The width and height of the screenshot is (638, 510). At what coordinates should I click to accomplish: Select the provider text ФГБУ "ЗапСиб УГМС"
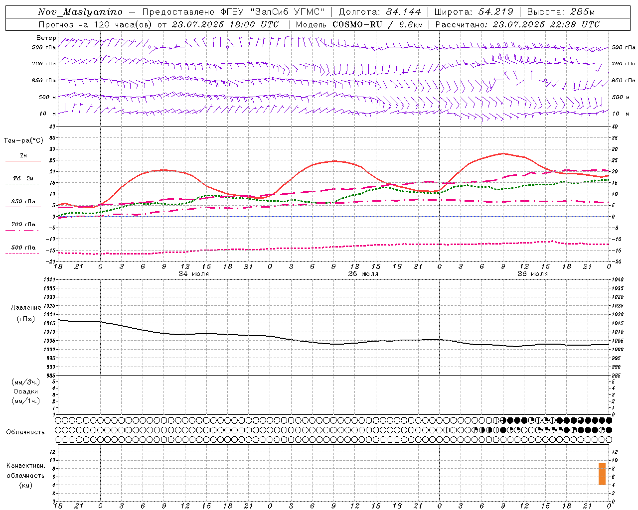(272, 12)
